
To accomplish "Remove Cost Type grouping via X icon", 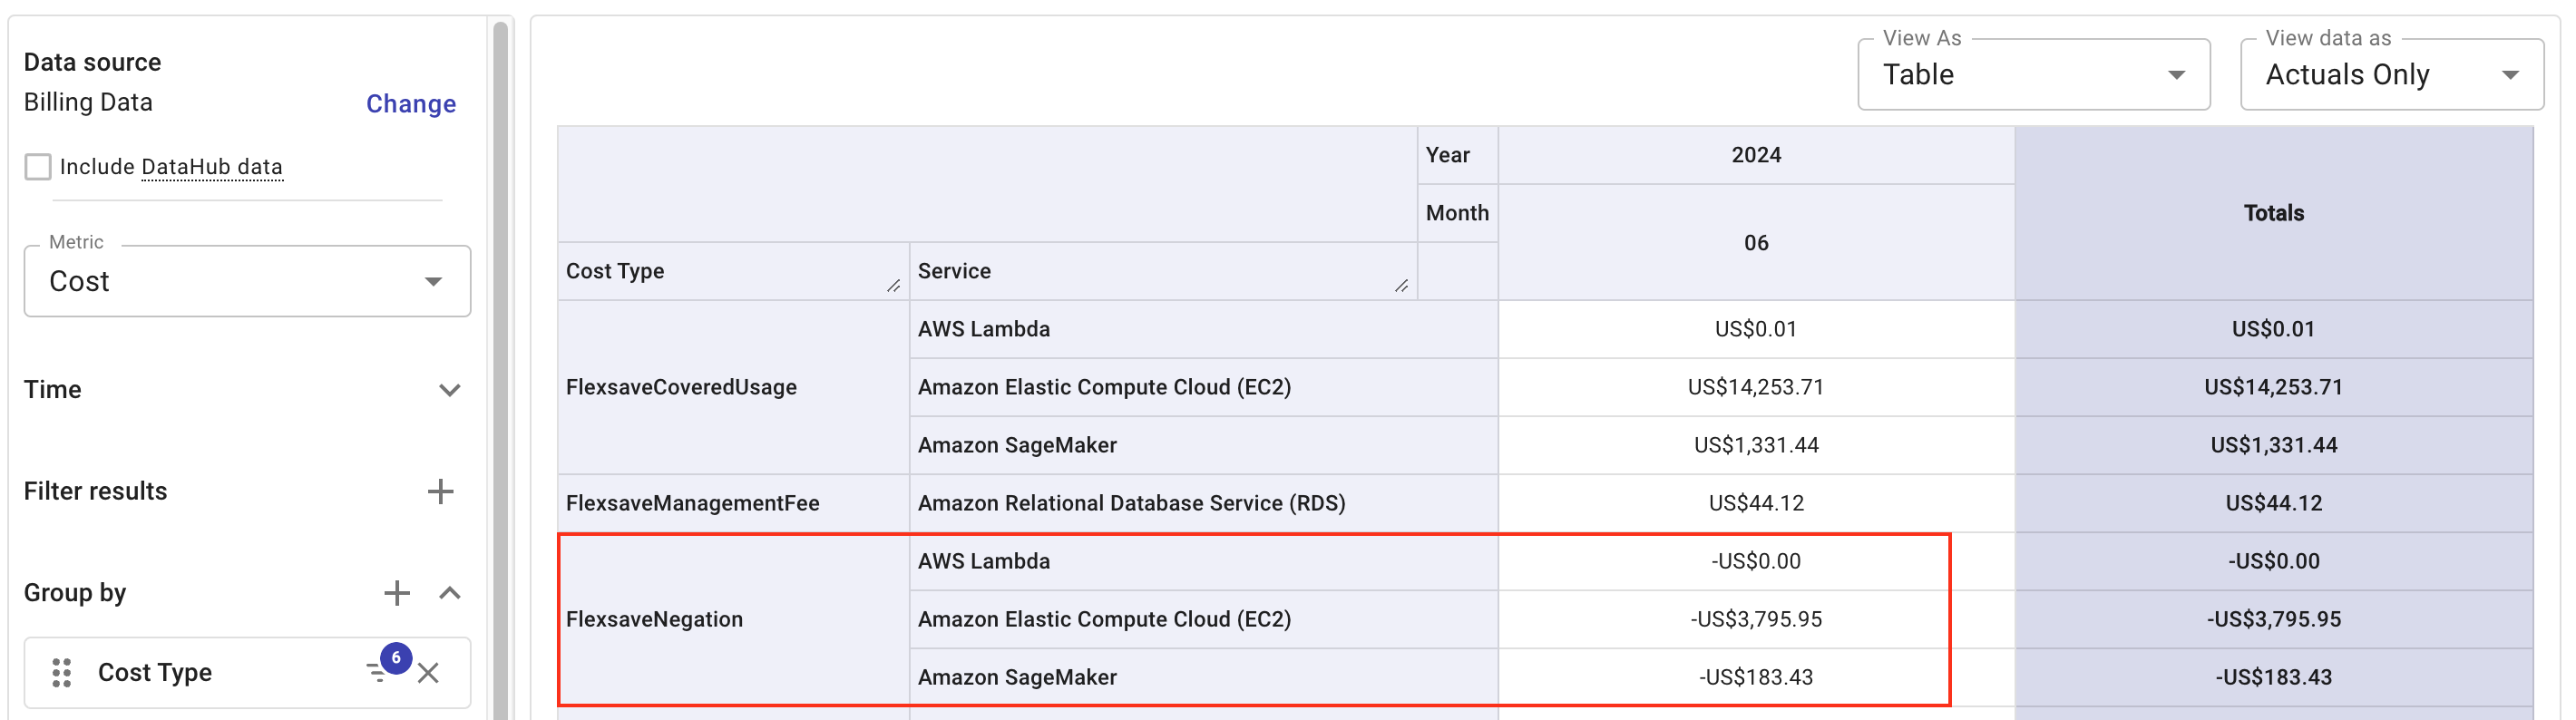I will click(429, 673).
